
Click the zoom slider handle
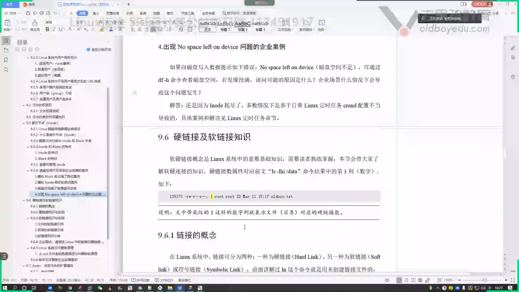[x=485, y=280]
